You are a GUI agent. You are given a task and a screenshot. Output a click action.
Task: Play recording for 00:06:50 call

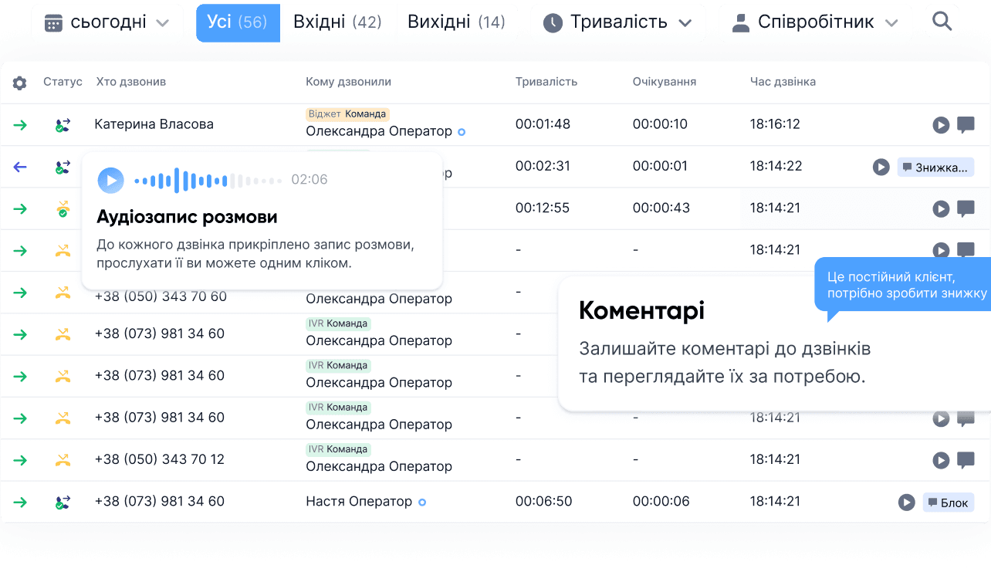[x=907, y=503]
